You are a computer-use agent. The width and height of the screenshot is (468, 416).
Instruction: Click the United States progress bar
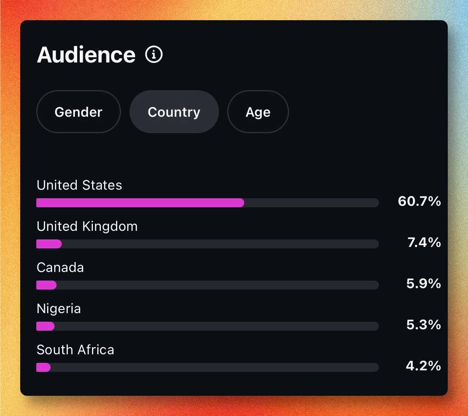[207, 203]
